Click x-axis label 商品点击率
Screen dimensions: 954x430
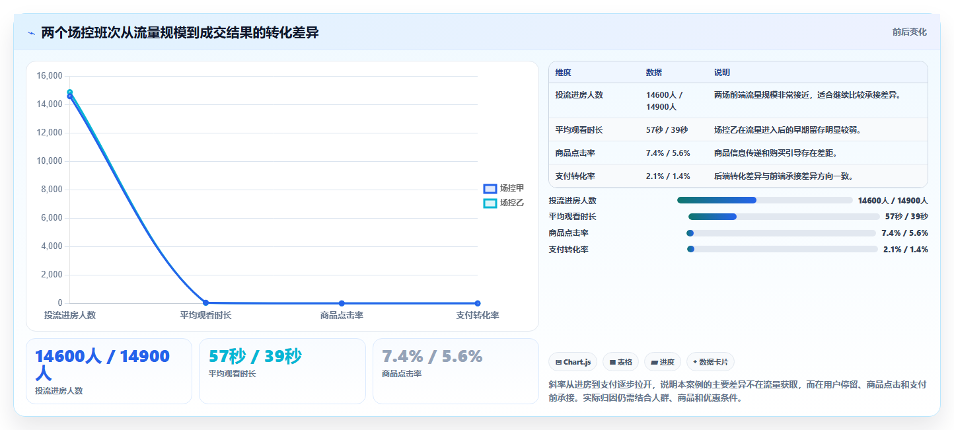tap(342, 316)
